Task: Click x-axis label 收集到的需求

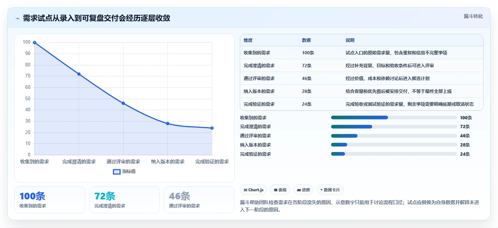Action: [35, 162]
